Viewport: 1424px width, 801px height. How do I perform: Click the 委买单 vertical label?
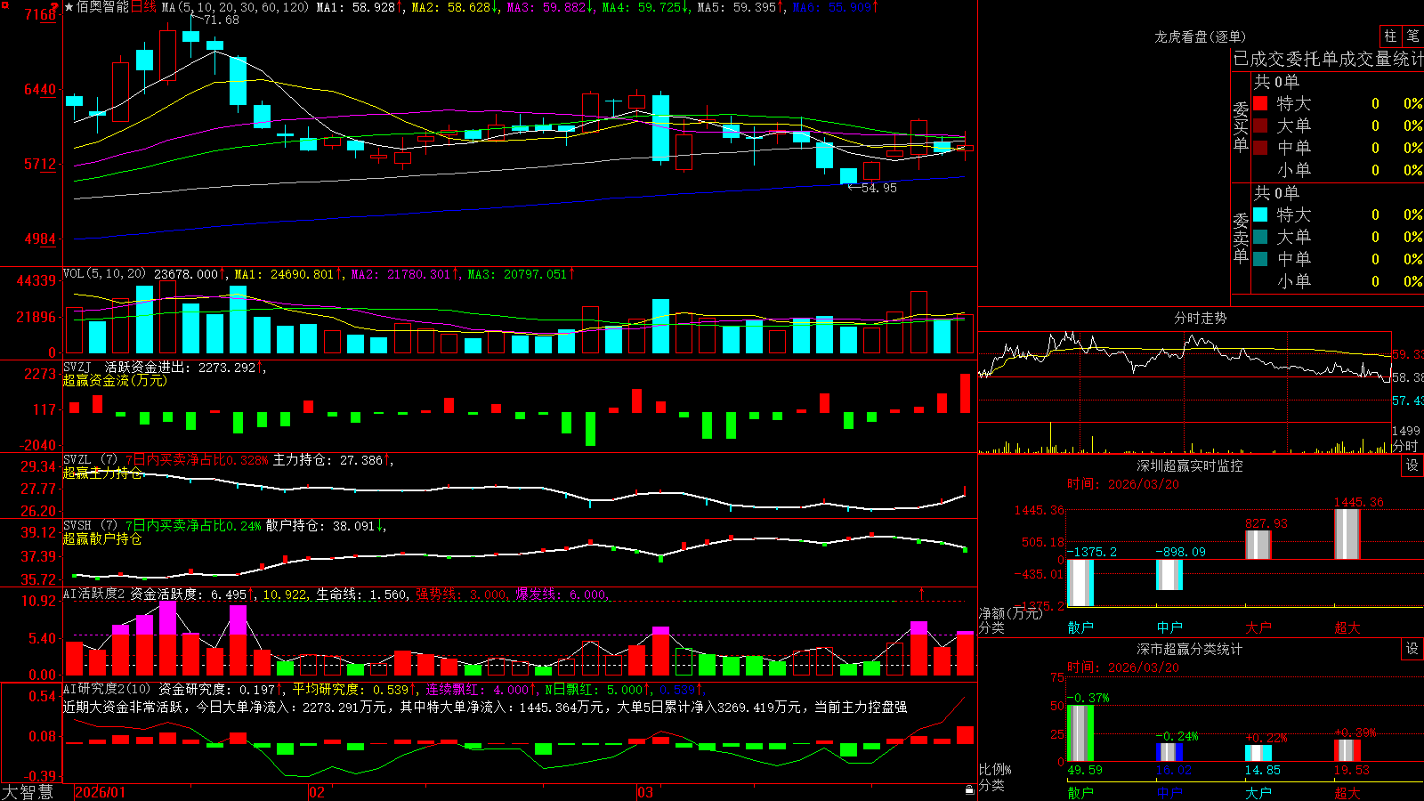click(1241, 125)
